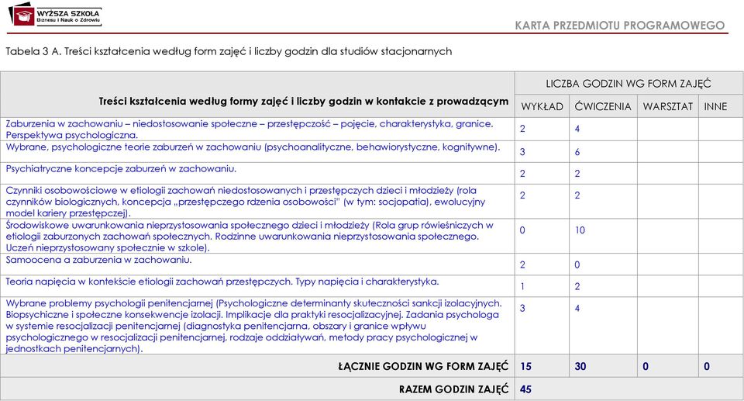Click row 'Wybrane problemy psychologii penitencjarnej'
Viewport: 744px width, 401px height.
click(371, 326)
